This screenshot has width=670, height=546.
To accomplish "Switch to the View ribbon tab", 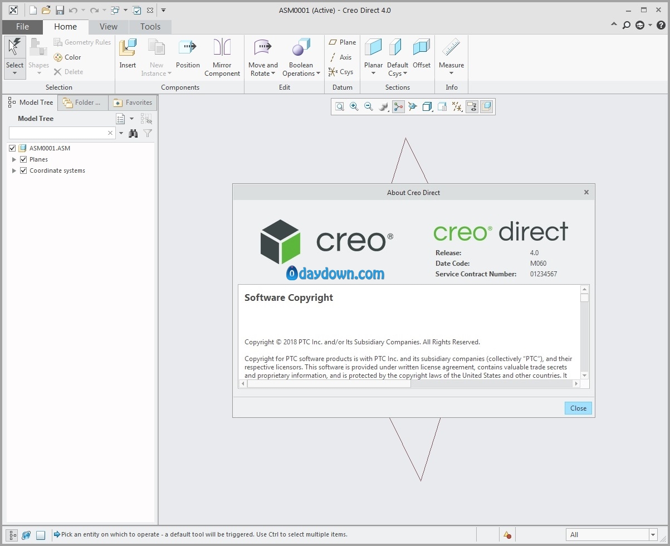I will [109, 27].
